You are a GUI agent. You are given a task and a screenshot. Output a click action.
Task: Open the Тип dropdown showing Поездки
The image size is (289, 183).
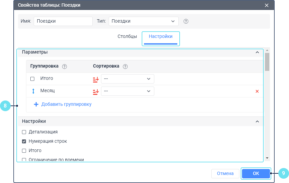tap(143, 21)
